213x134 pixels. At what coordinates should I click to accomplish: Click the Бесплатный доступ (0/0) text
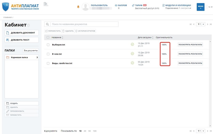coord(147,8)
